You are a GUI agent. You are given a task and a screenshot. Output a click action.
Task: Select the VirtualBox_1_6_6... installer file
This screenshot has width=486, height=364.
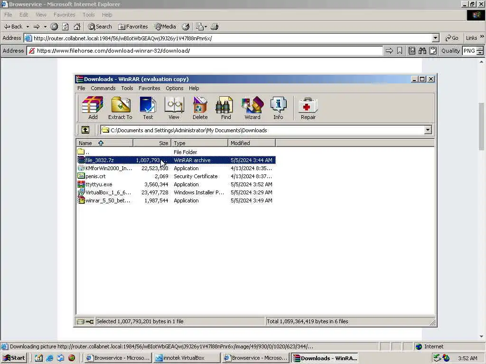(176, 192)
